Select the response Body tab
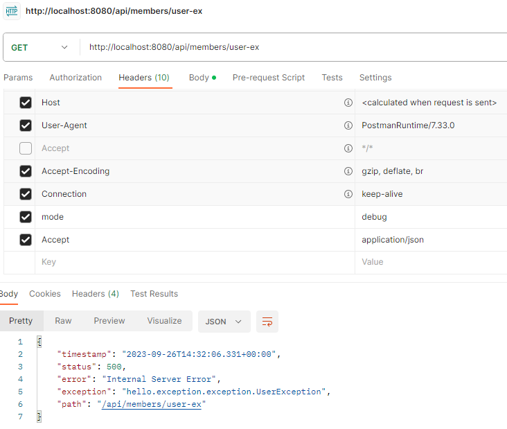This screenshot has height=429, width=507. [9, 294]
